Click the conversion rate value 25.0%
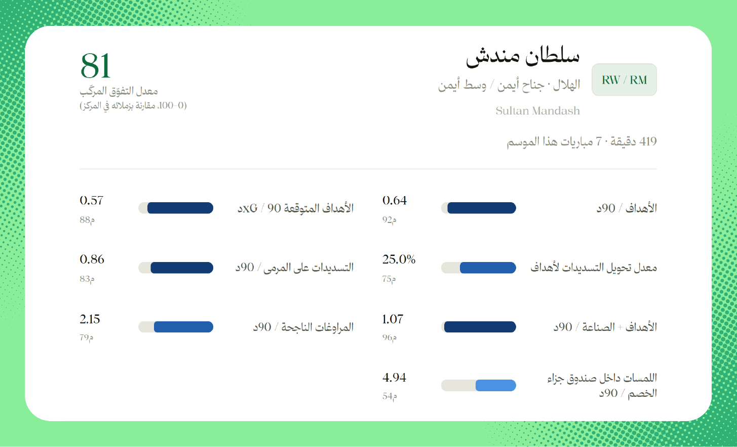737x447 pixels. point(399,259)
